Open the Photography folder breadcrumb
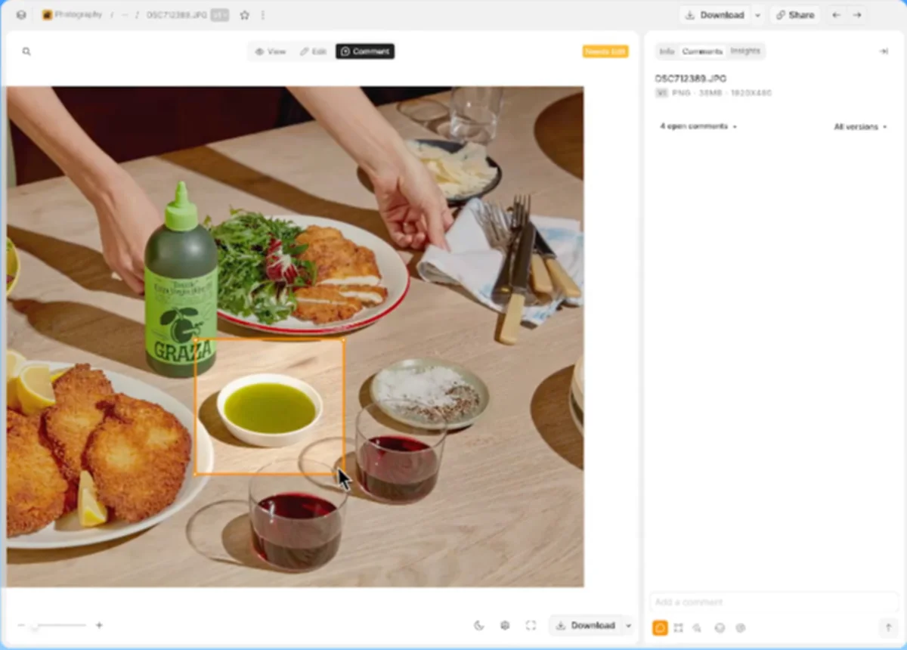 tap(73, 15)
